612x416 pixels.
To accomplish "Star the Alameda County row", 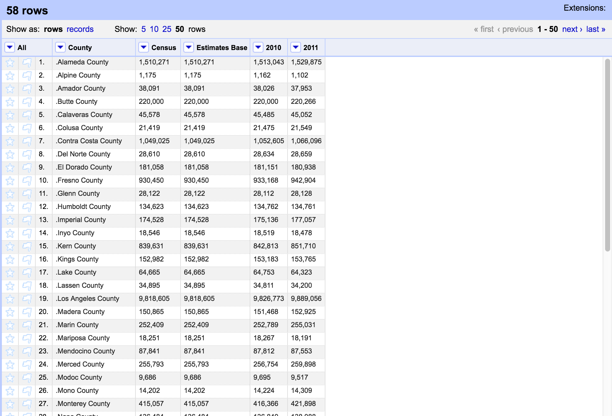I will click(x=10, y=63).
